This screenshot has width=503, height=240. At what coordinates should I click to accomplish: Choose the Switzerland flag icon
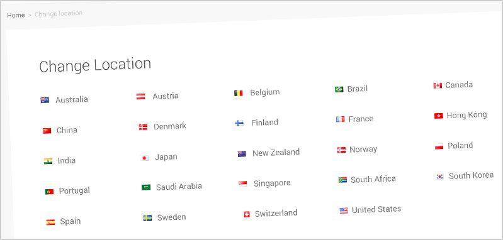tap(247, 214)
